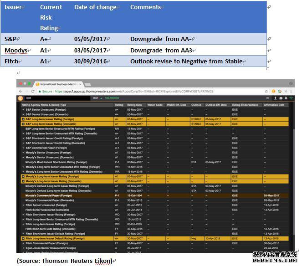Select Egan-Jones Senior Unsecured (Foreign) row
Screen dimensions: 302x267
click(x=155, y=248)
